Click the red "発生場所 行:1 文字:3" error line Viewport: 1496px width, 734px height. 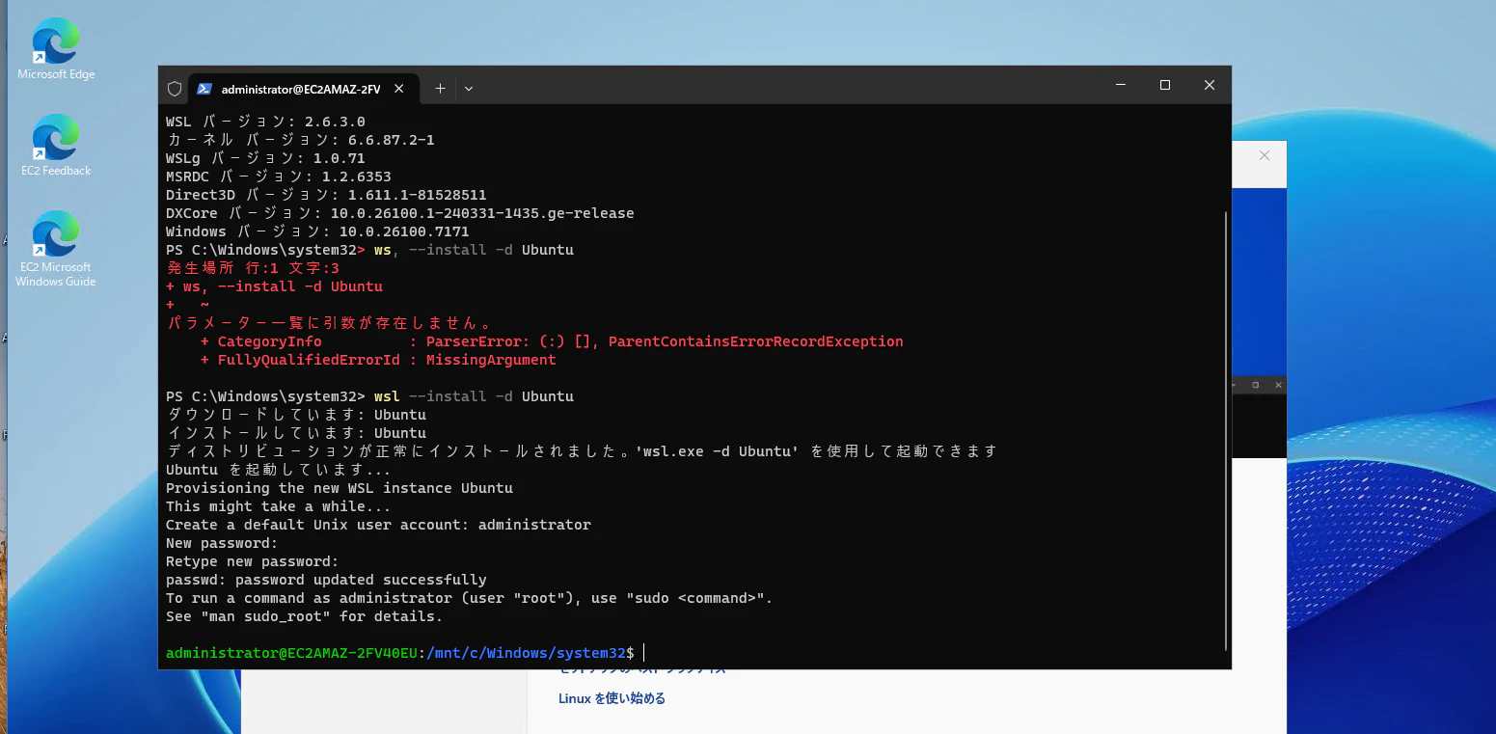253,268
